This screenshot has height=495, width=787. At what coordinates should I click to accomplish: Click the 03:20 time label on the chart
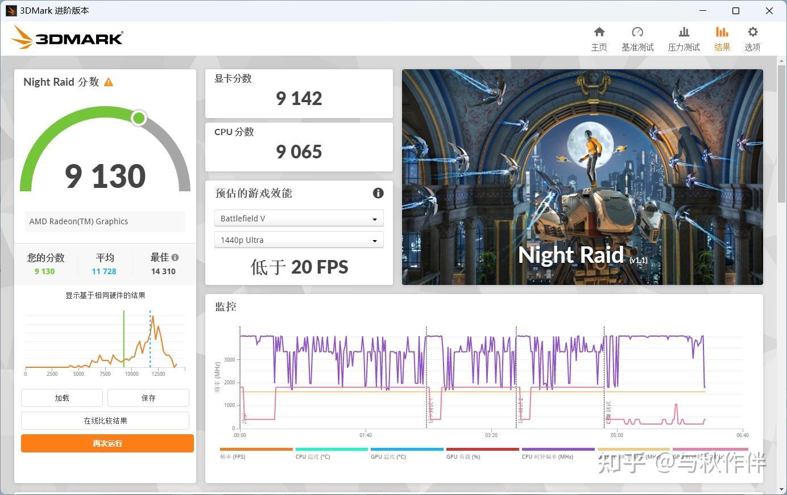tap(491, 435)
